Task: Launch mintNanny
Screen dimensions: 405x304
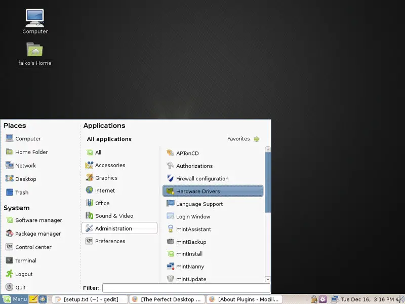Action: pos(213,267)
